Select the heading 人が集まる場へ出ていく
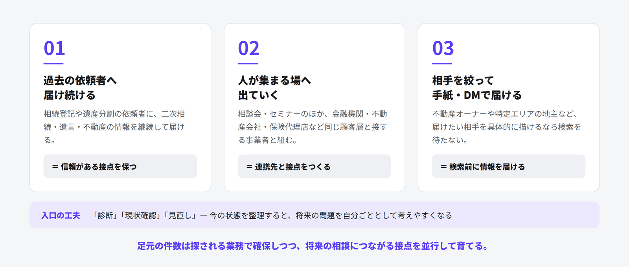The image size is (629, 267). click(x=274, y=88)
